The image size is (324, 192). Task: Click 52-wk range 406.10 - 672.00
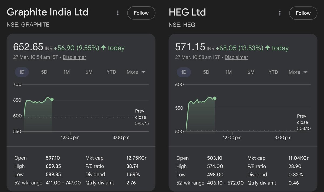(225, 183)
